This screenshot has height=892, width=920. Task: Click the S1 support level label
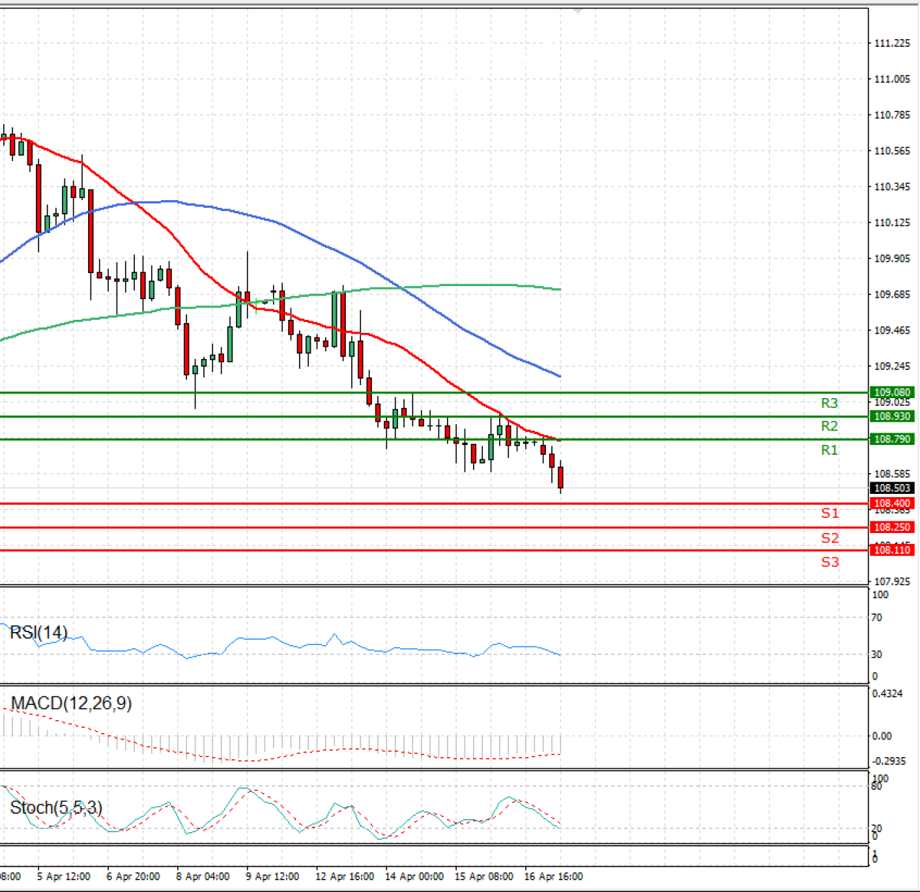click(x=830, y=513)
